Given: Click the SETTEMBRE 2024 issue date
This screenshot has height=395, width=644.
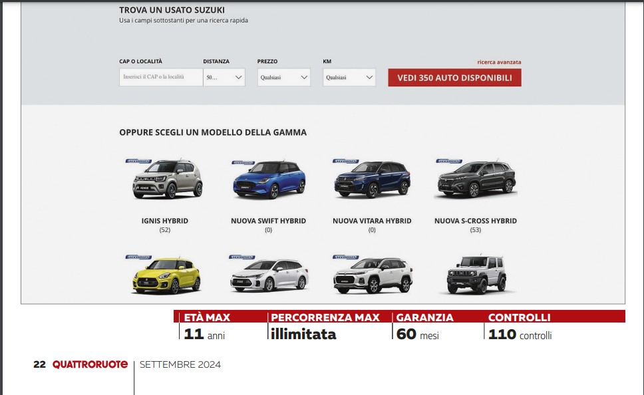Looking at the screenshot, I should point(180,364).
